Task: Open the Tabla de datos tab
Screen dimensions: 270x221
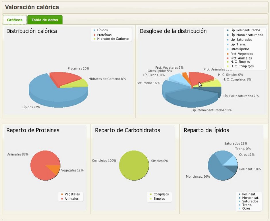Action: click(45, 20)
